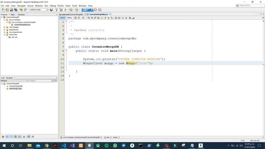Open Google Chrome from the taskbar

pos(47,145)
